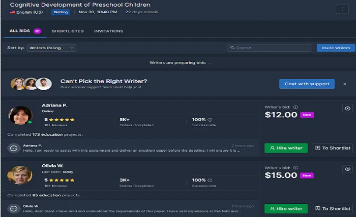Open Olivia W.'s chat message icon
Viewport: 356px width, 217px height.
click(14, 208)
